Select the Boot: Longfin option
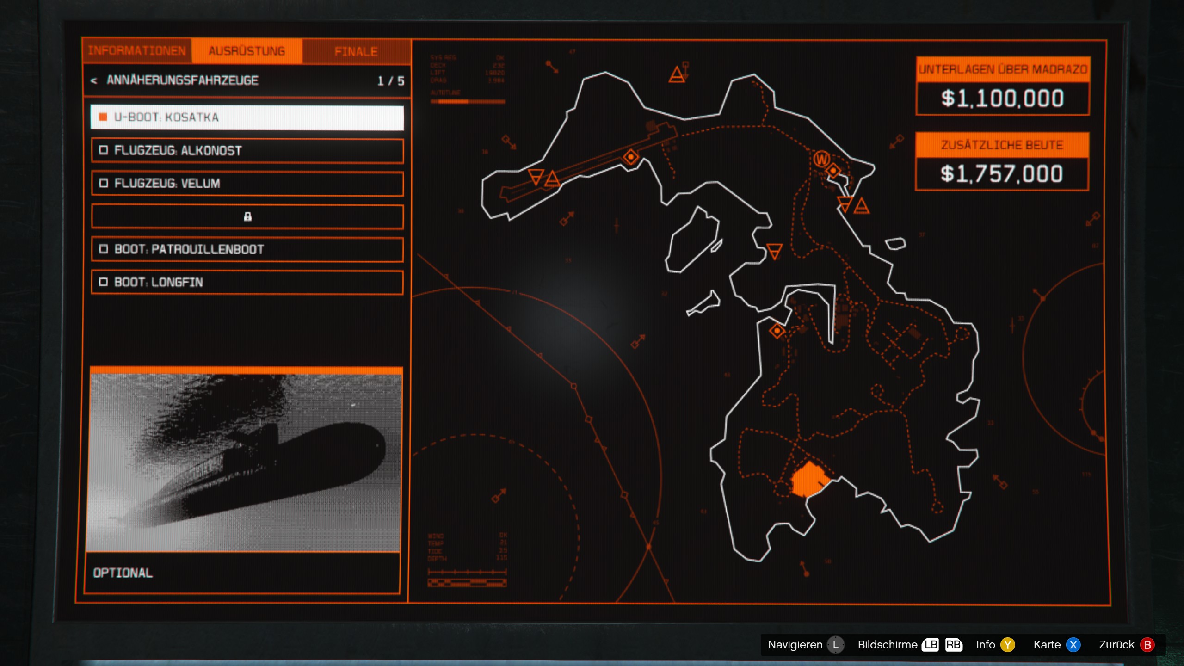Screen dimensions: 1184x666 coord(247,282)
